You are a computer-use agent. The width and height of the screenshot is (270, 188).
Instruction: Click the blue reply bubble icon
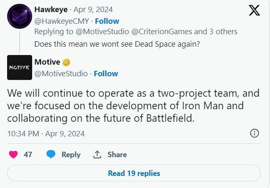pos(51,155)
